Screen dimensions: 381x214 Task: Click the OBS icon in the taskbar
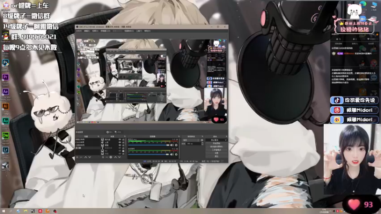[55, 211]
